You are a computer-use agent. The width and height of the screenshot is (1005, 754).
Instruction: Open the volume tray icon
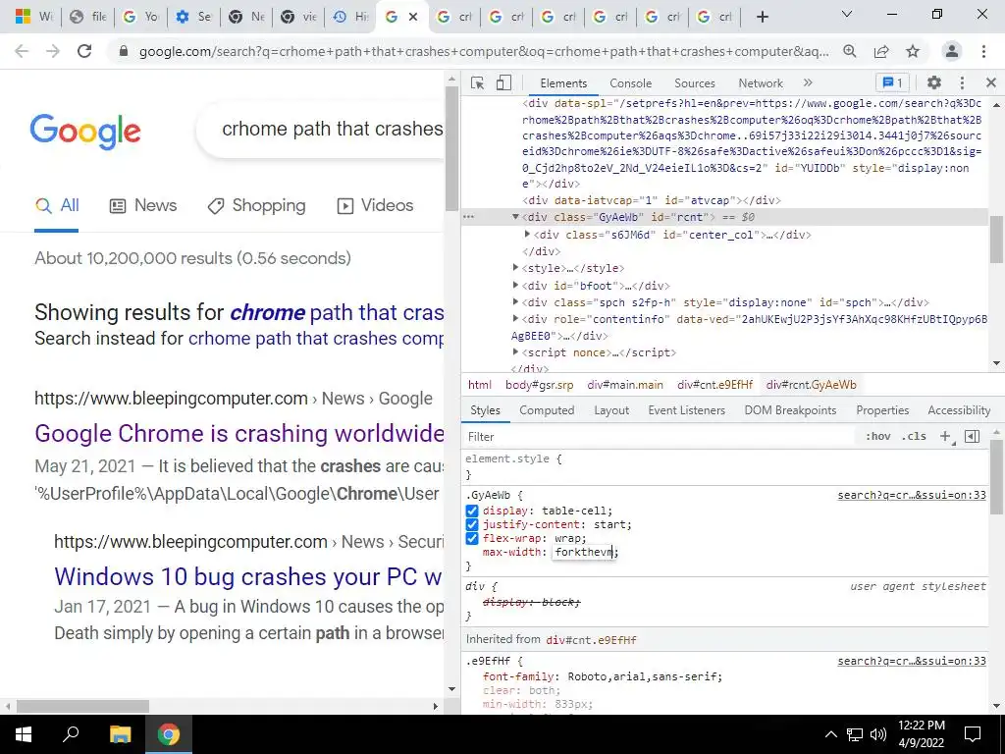pos(878,734)
